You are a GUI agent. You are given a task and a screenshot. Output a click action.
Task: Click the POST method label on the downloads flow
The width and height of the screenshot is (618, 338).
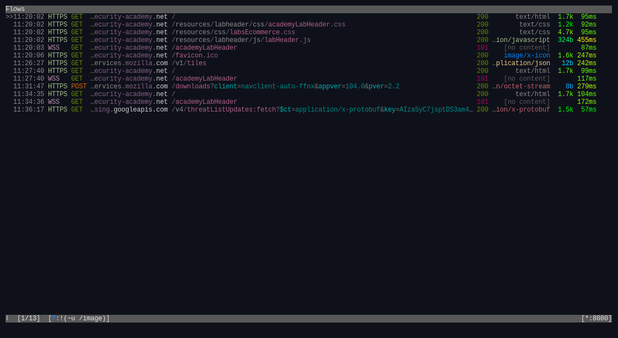pos(78,86)
